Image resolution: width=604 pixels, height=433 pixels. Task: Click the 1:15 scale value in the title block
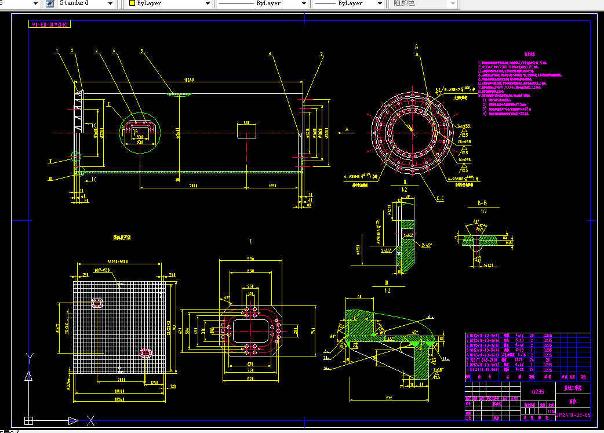551,412
